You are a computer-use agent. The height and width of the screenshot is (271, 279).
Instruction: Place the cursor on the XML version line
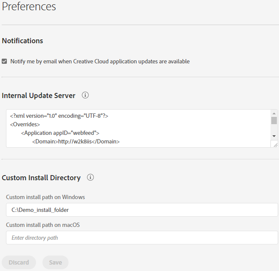pyautogui.click(x=59, y=116)
